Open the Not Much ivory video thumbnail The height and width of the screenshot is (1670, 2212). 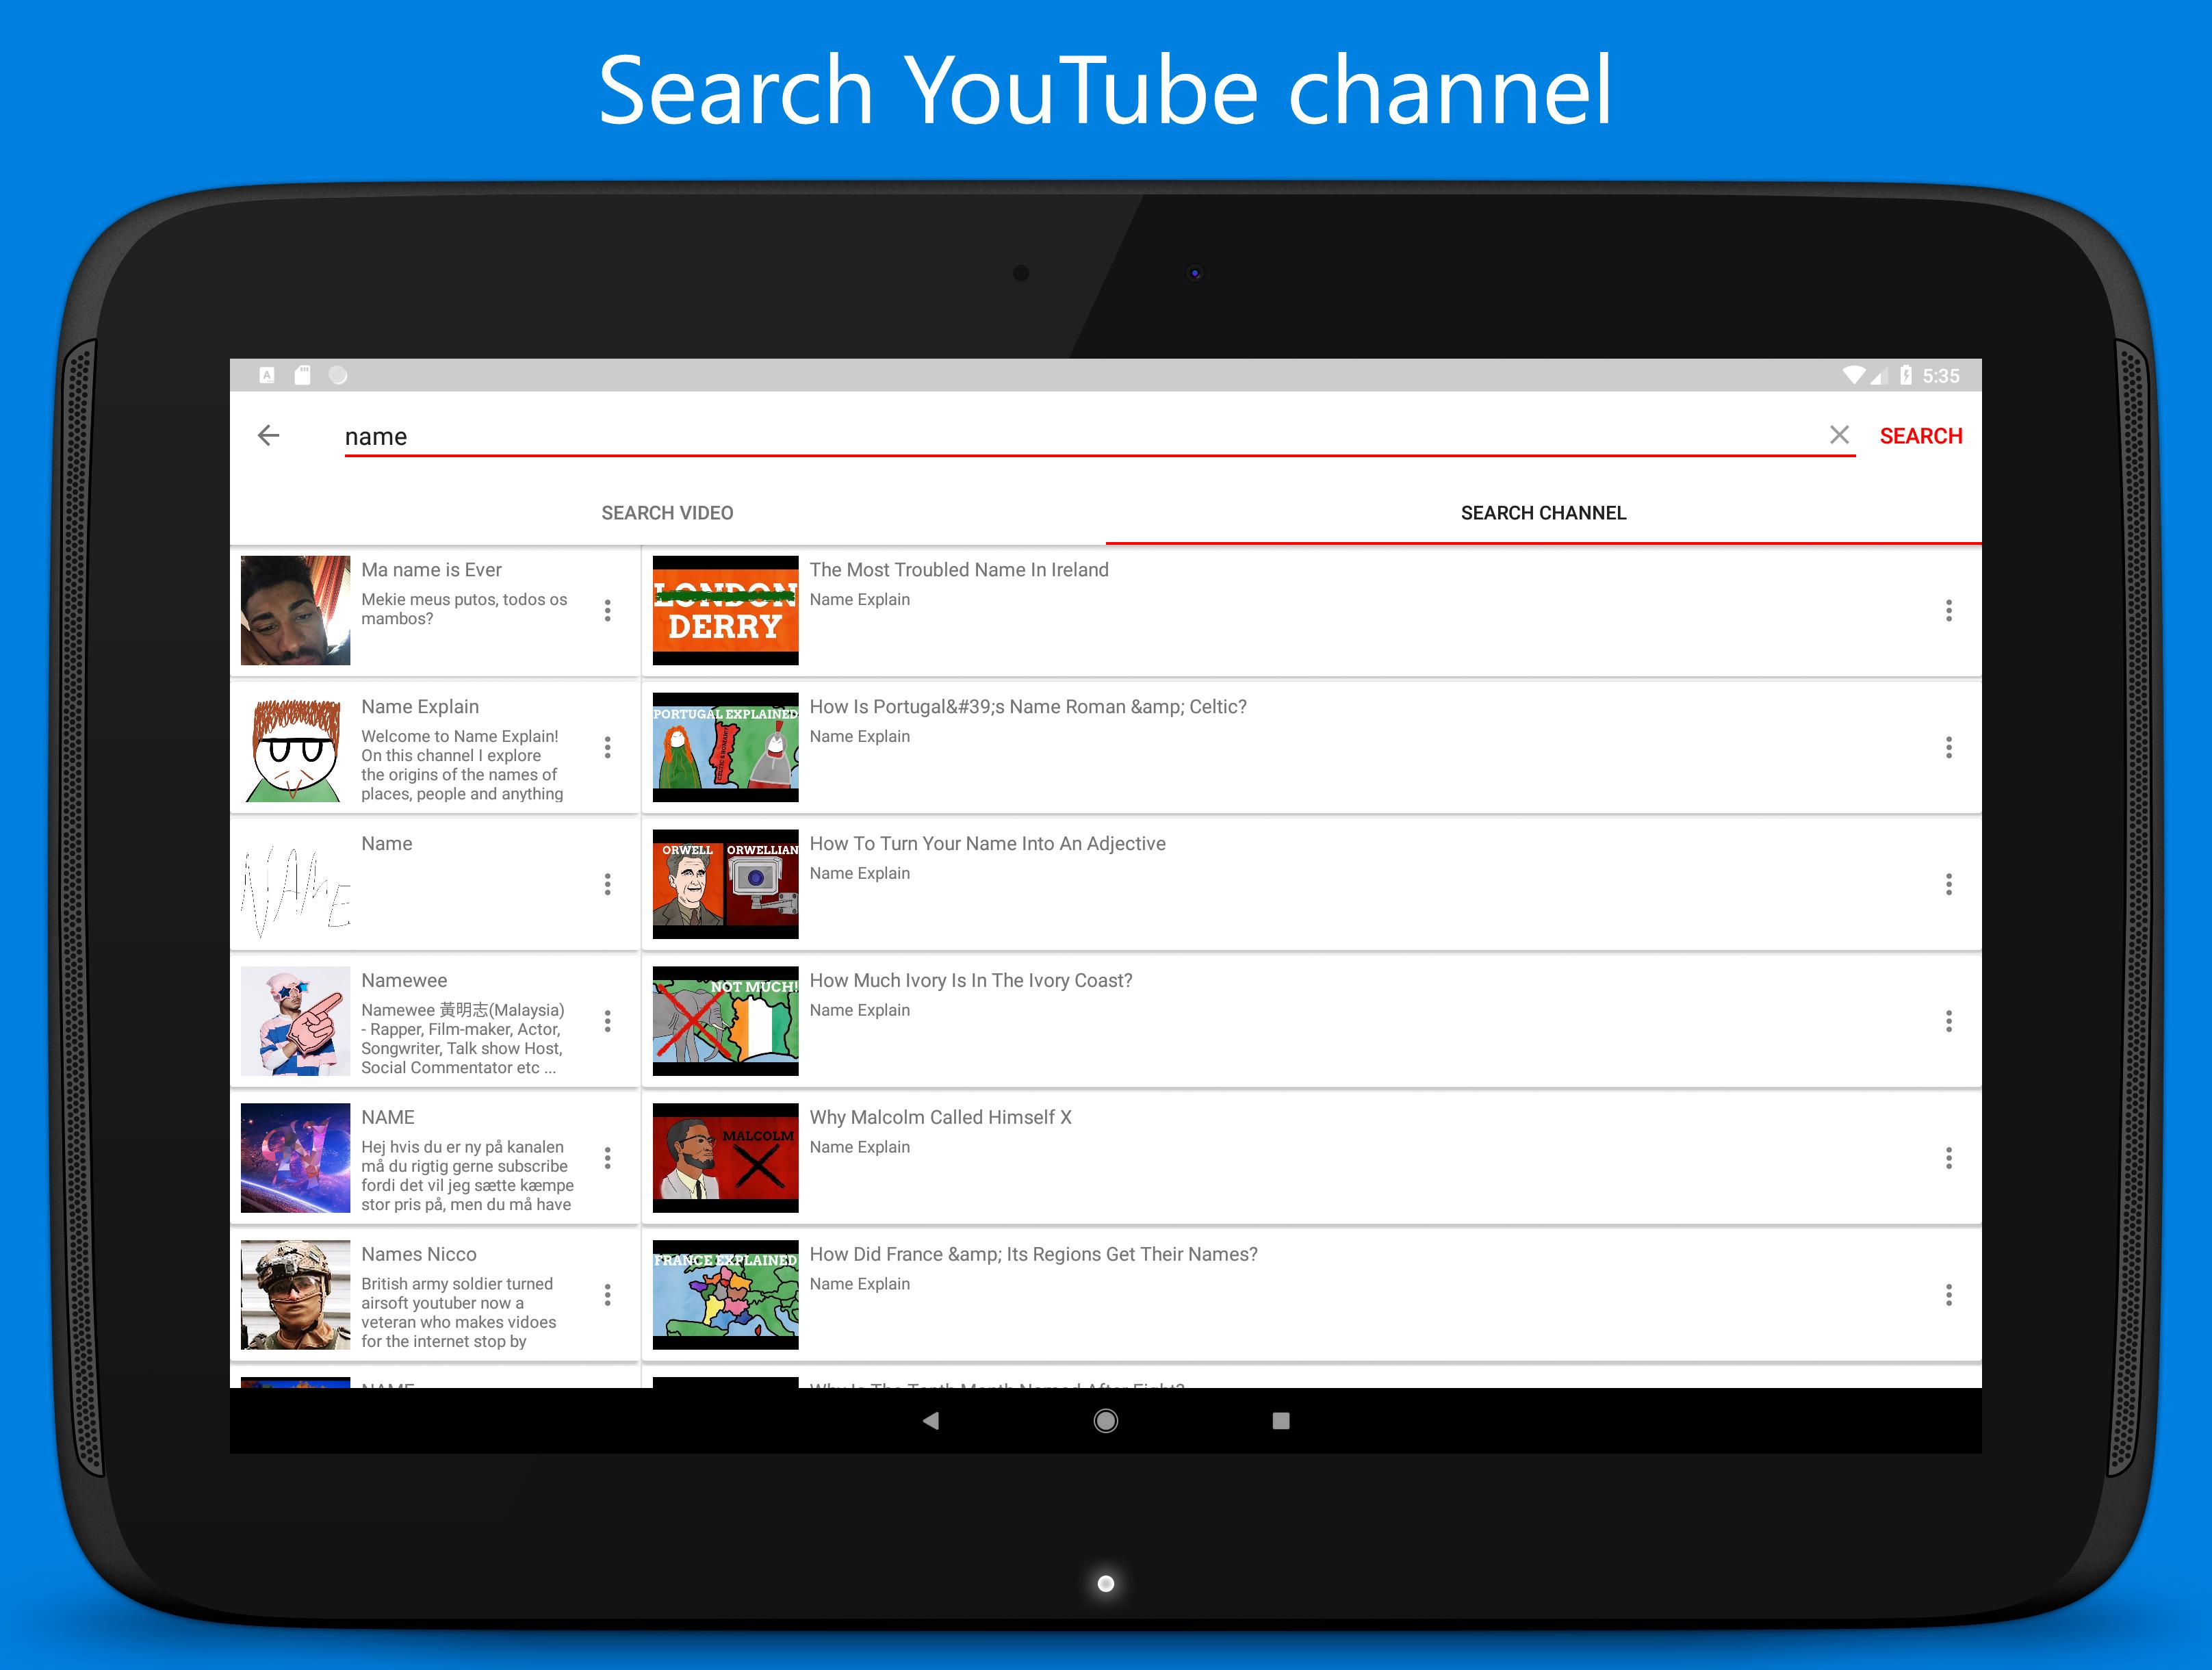(x=725, y=1021)
